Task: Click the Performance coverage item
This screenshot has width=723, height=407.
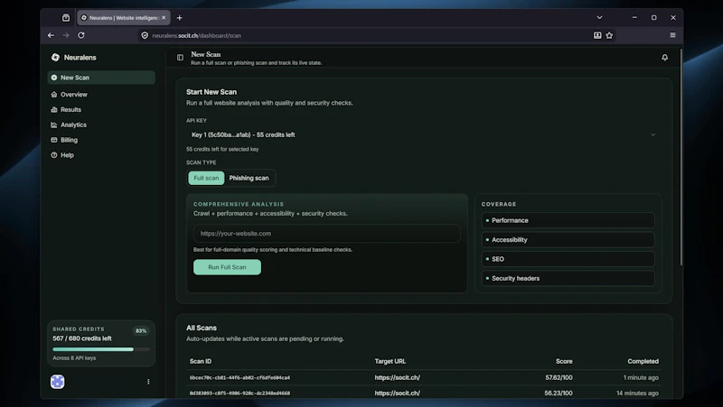Action: pyautogui.click(x=568, y=220)
